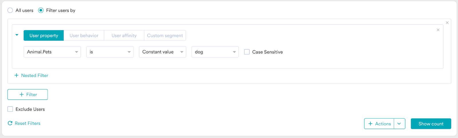Open the Constant value type dropdown
The image size is (458, 138).
pyautogui.click(x=162, y=52)
